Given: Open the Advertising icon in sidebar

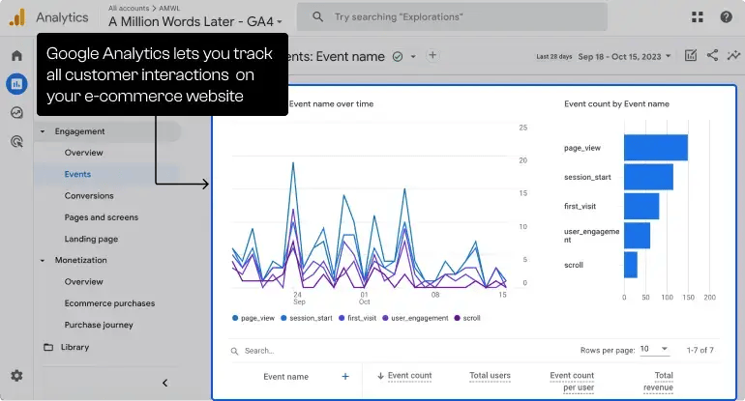Looking at the screenshot, I should [x=16, y=142].
